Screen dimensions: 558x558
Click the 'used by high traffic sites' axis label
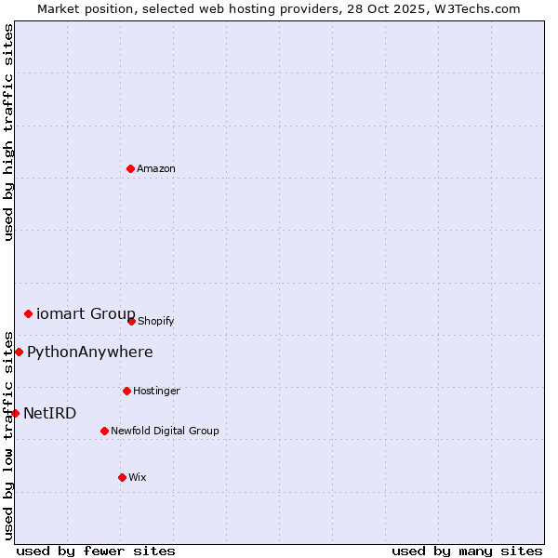click(x=8, y=132)
